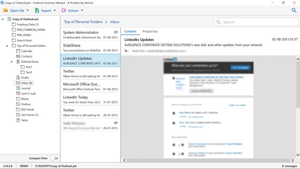Click the attachment icon on the blurred last email
The height and width of the screenshot is (169, 300).
point(116,123)
